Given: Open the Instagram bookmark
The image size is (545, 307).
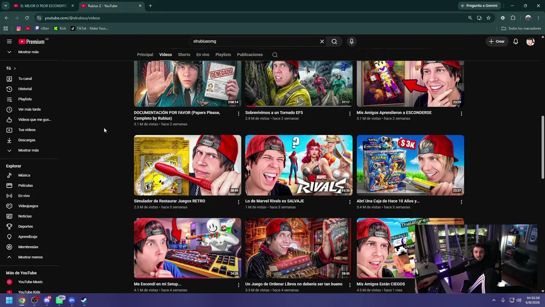Looking at the screenshot, I should (x=19, y=29).
